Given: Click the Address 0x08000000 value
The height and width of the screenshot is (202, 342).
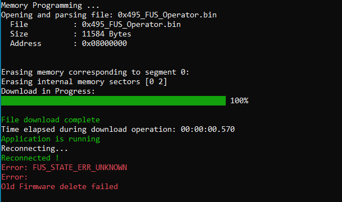Looking at the screenshot, I should click(104, 43).
